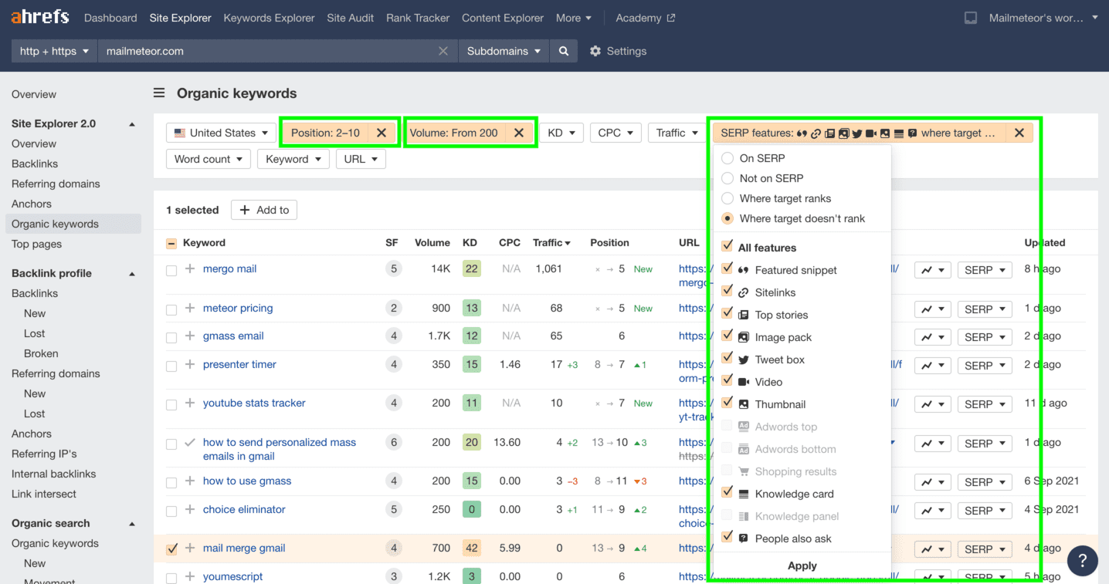
Task: Uncheck the People also ask checkbox
Action: (727, 537)
